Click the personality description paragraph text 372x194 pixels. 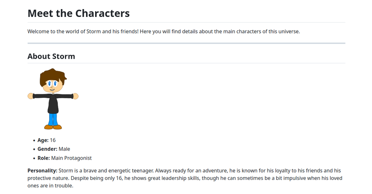186,178
